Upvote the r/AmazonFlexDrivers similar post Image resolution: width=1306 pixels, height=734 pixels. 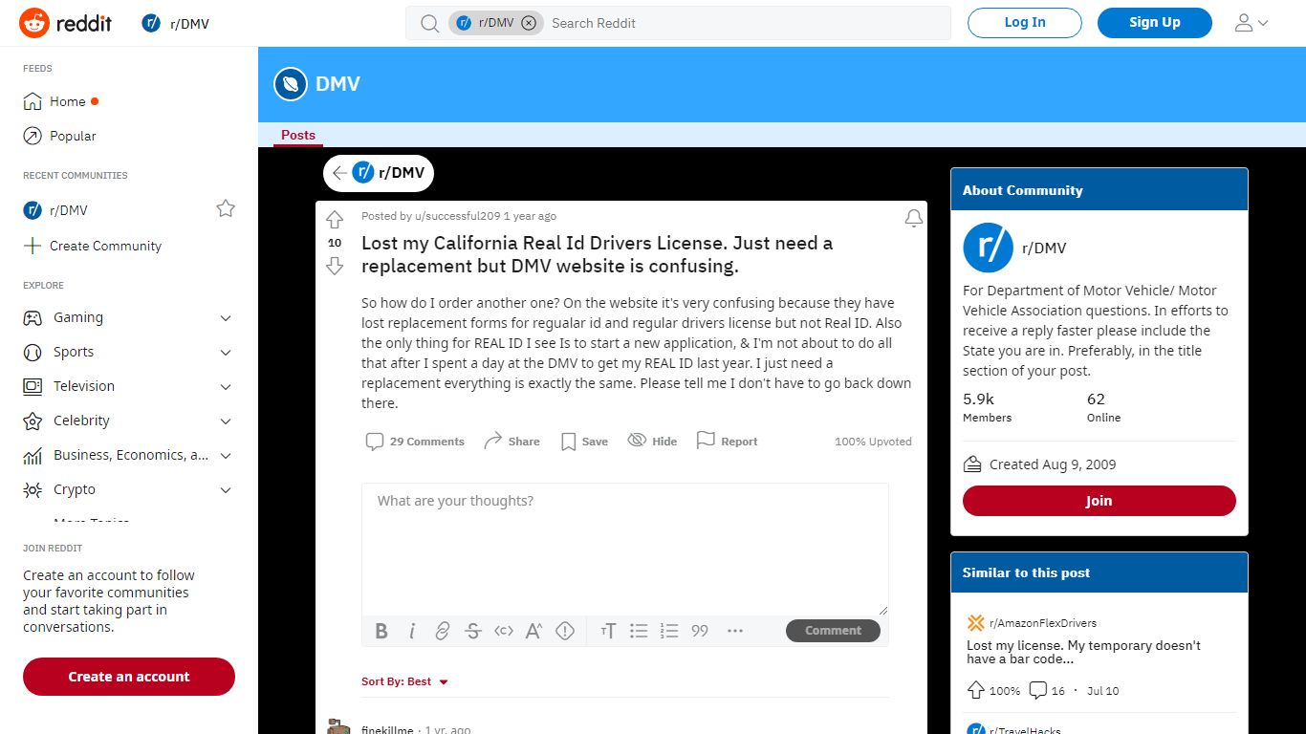tap(976, 690)
